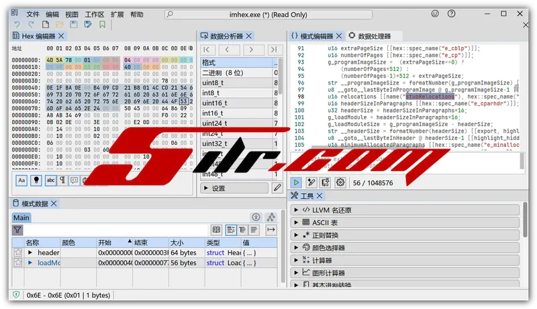Sort by the 开始 column header

pos(114,243)
